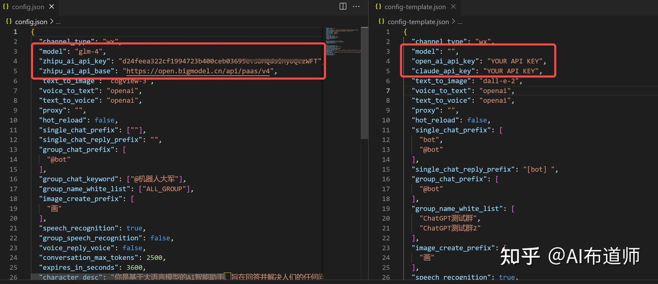Click the "expires_in_seconds" key
Viewport: 658px width, 284px height.
79,268
